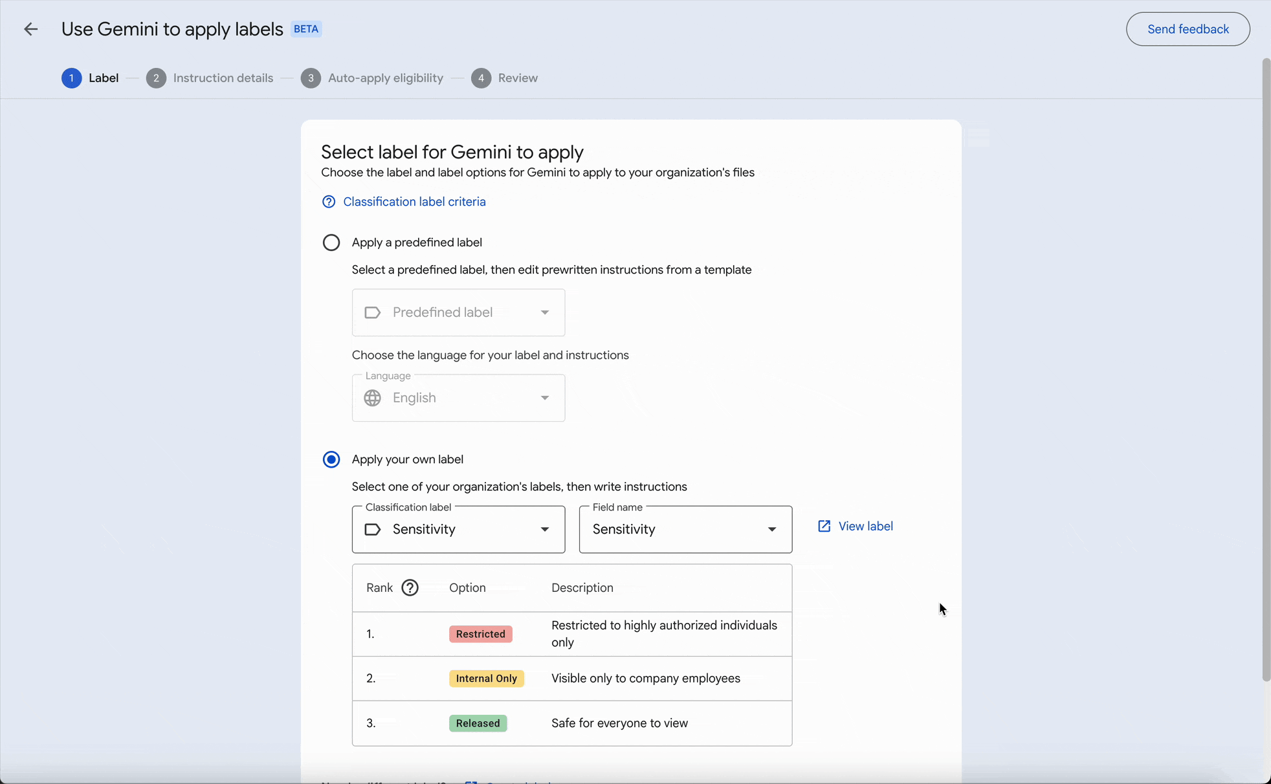1271x784 pixels.
Task: Click the yellow Internal Only option chip
Action: pyautogui.click(x=487, y=679)
